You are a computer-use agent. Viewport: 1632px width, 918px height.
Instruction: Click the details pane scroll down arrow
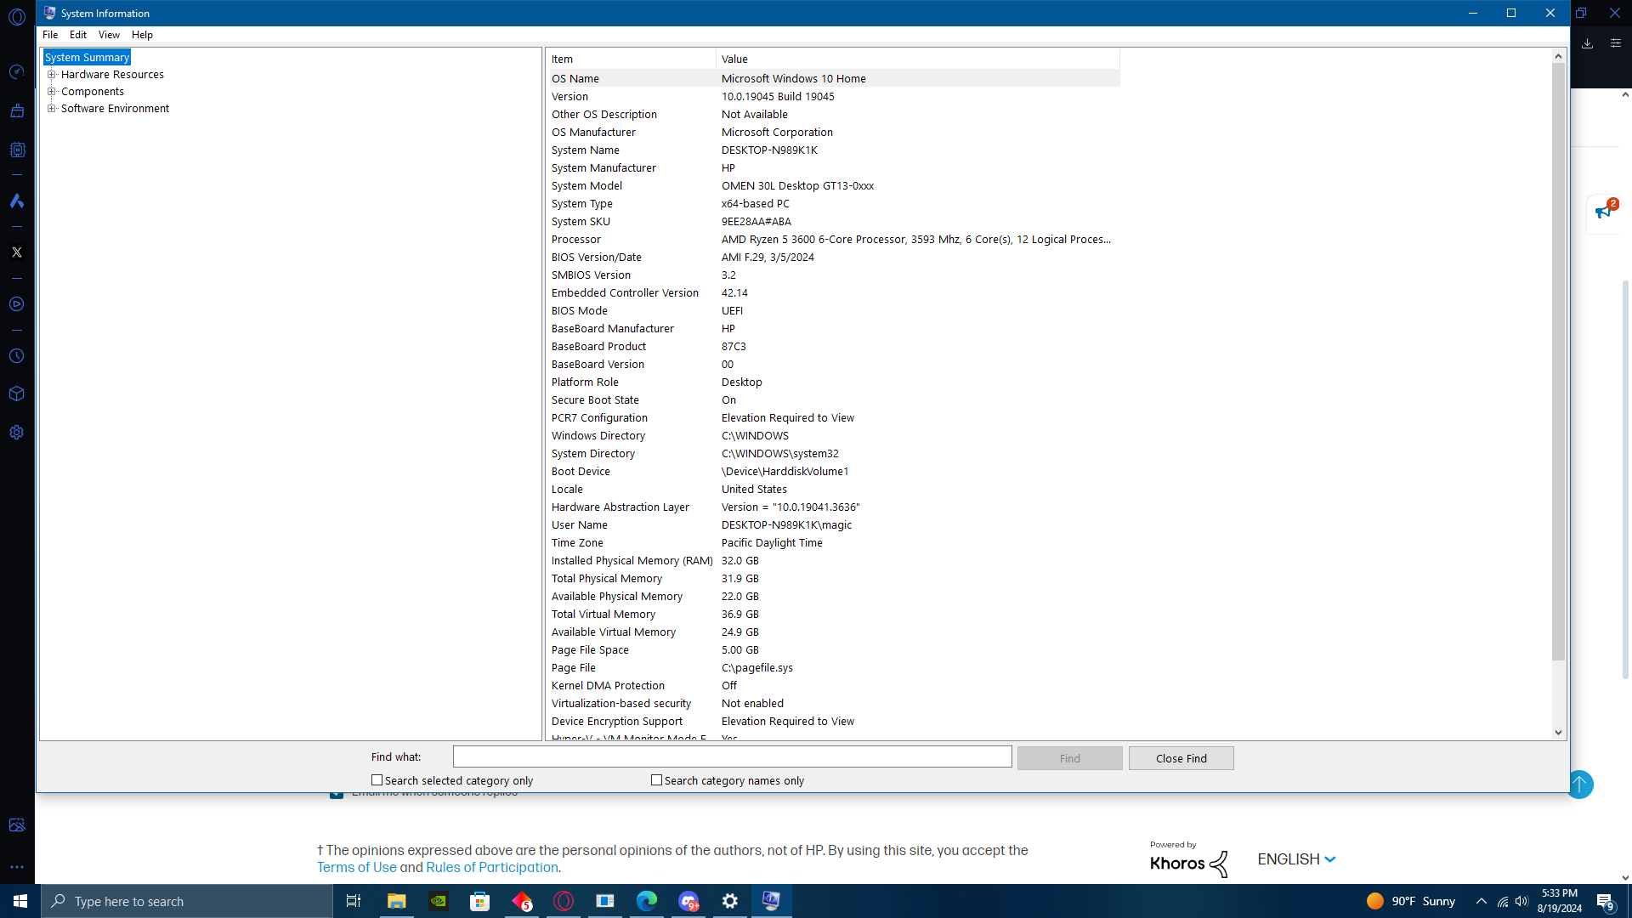coord(1558,733)
